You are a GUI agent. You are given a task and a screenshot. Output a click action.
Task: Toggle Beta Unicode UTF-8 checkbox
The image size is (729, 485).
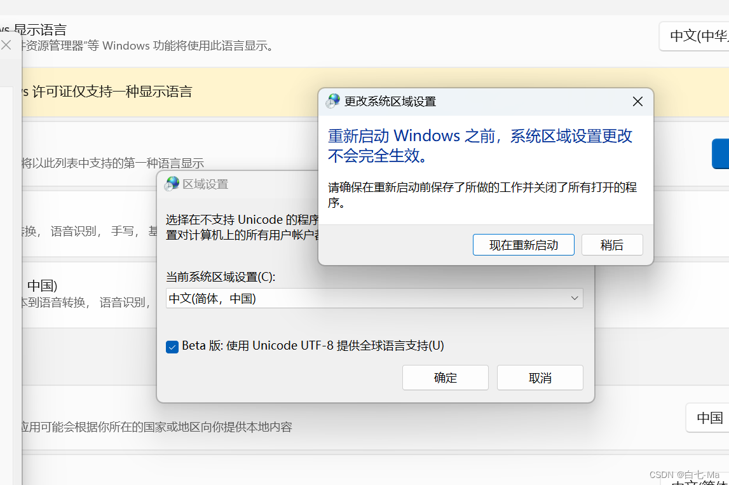pyautogui.click(x=172, y=347)
